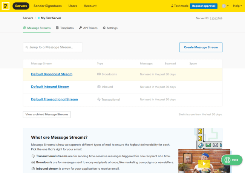Switch to the API Tokens tab
Image resolution: width=245 pixels, height=173 pixels.
[88, 28]
